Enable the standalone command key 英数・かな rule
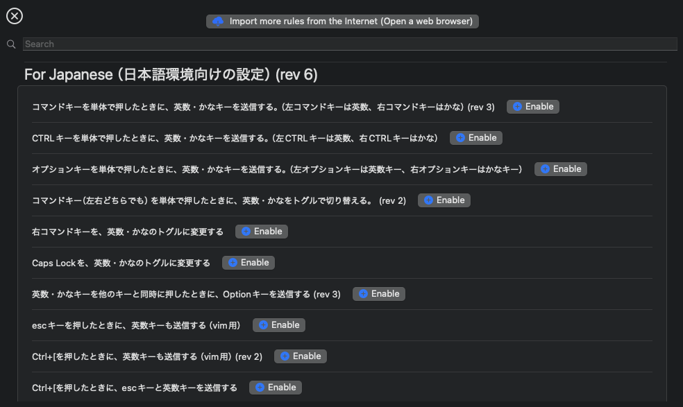This screenshot has width=683, height=407. click(532, 106)
